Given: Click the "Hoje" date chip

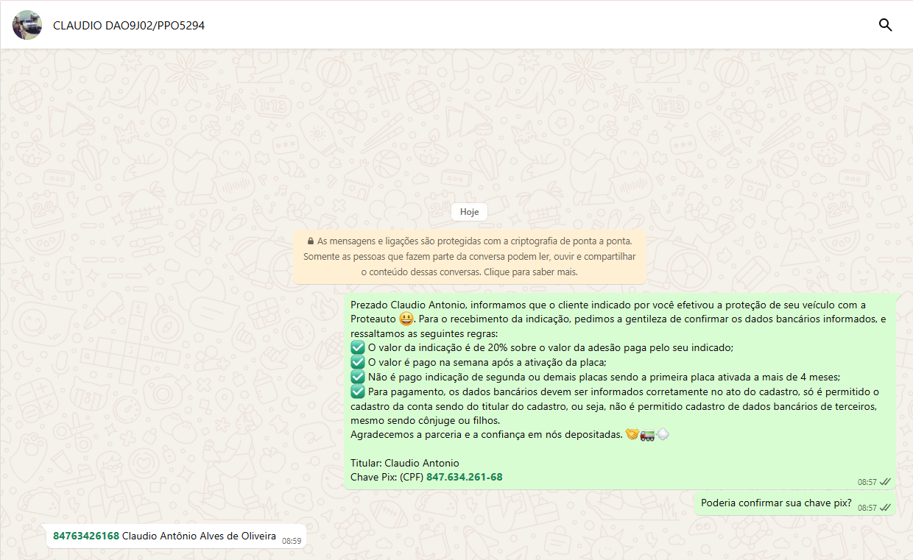Looking at the screenshot, I should point(469,212).
